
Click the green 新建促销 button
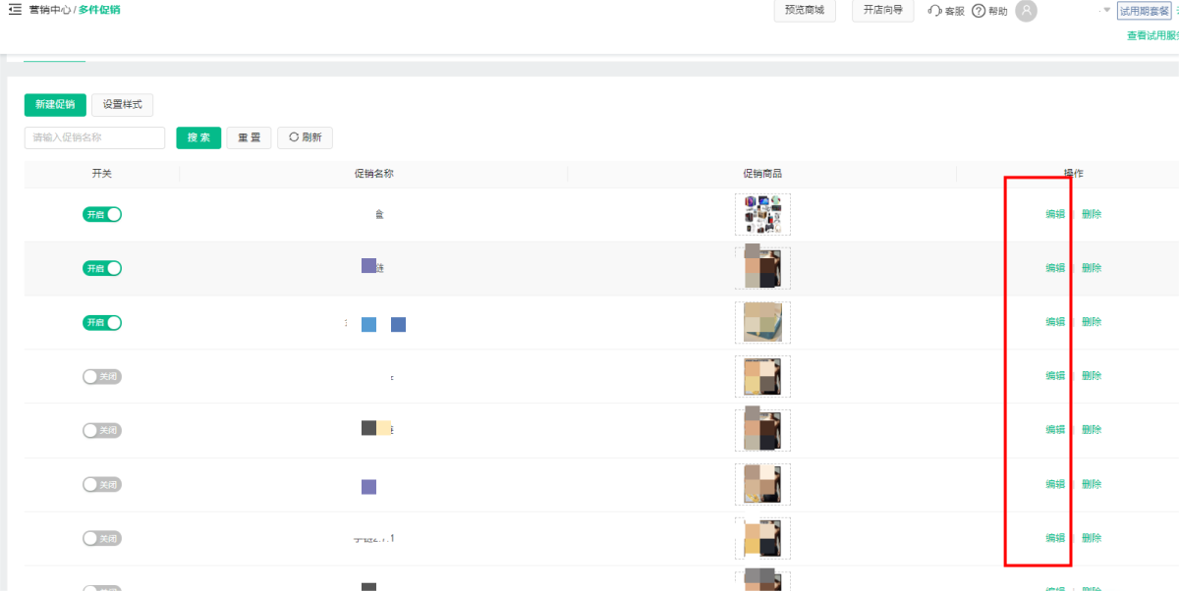55,105
